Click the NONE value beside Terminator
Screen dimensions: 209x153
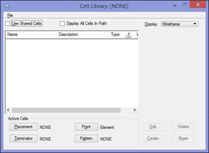point(45,139)
